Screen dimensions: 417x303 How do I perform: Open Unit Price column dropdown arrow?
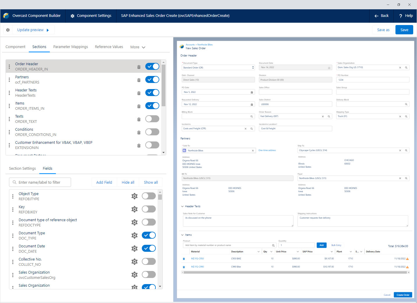click(x=298, y=252)
